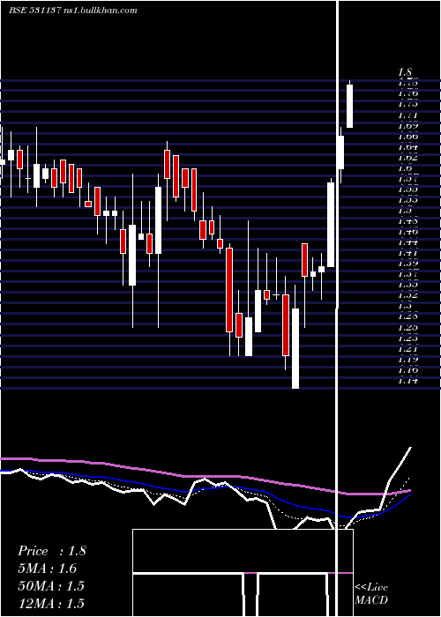Select the '12MA : 1.5' legend entry
Image resolution: width=441 pixels, height=617 pixels.
pos(51,603)
